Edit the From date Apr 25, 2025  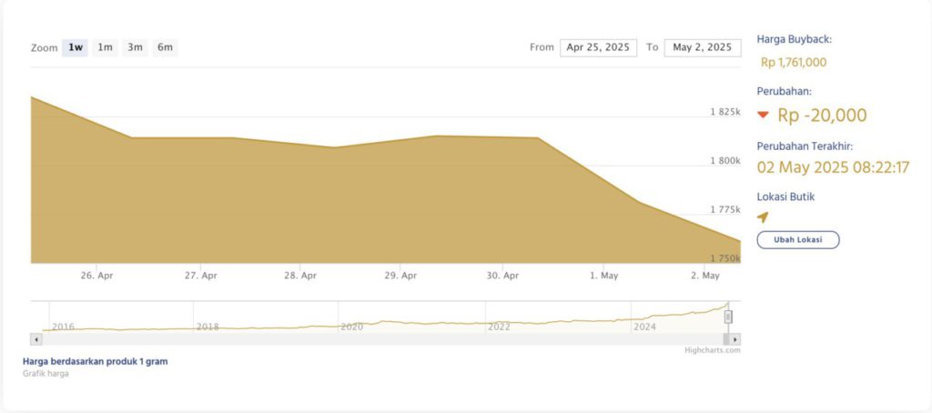(598, 47)
